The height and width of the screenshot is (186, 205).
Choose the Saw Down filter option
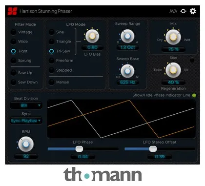click(x=13, y=82)
